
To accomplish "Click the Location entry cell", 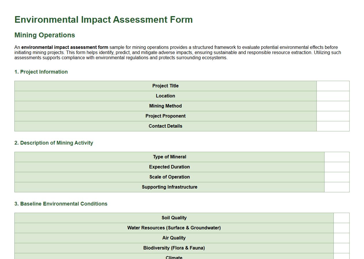I will 333,96.
